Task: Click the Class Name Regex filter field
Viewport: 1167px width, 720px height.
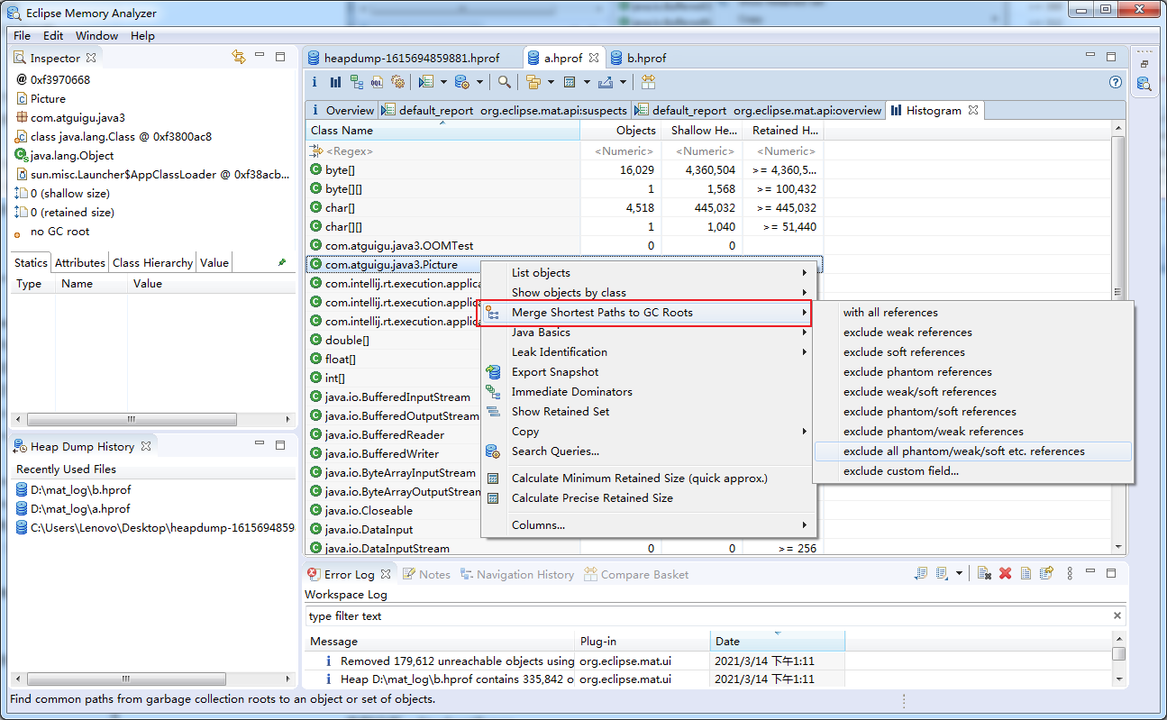Action: click(x=442, y=151)
